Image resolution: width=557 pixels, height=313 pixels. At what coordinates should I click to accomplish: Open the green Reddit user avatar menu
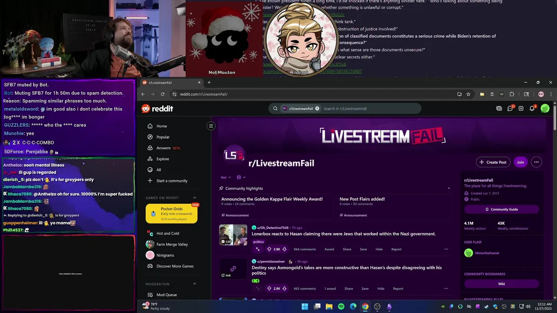pyautogui.click(x=545, y=108)
